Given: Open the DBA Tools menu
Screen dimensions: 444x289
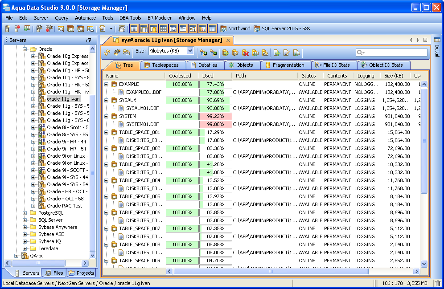Looking at the screenshot, I should (x=130, y=18).
